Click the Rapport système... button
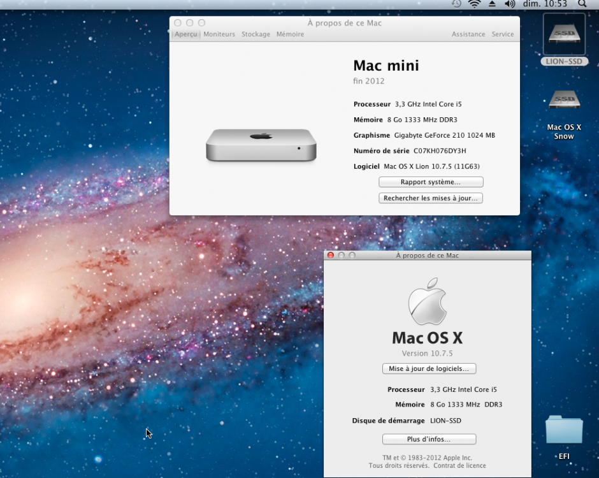This screenshot has width=599, height=478. click(x=431, y=182)
